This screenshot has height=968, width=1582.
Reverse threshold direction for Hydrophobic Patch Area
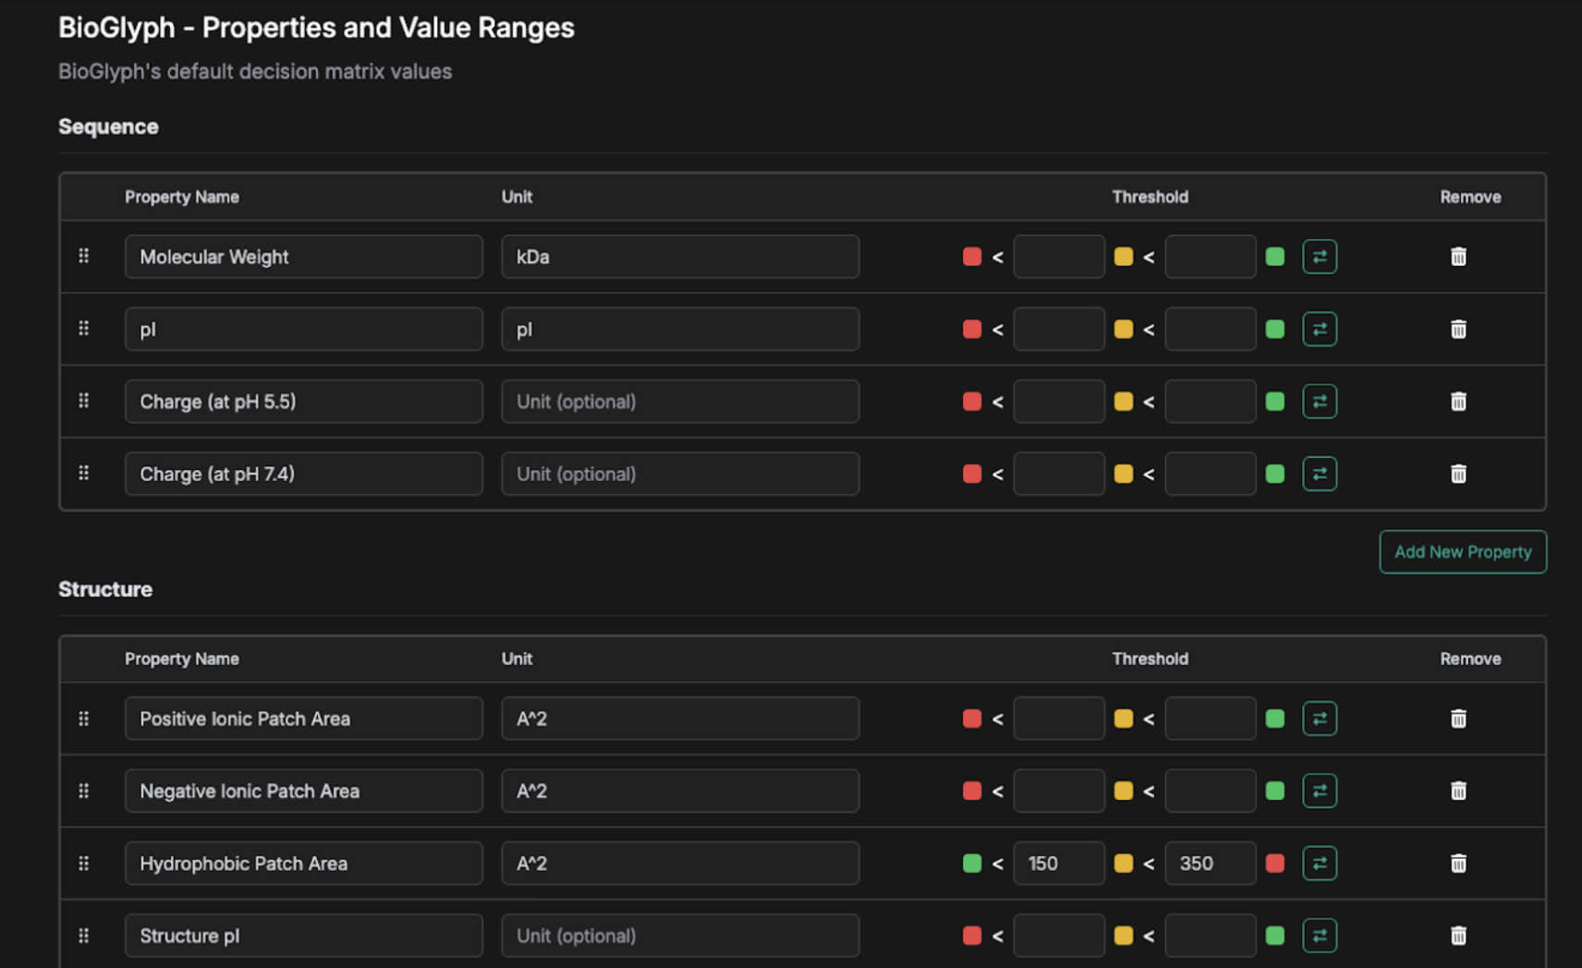click(1320, 864)
